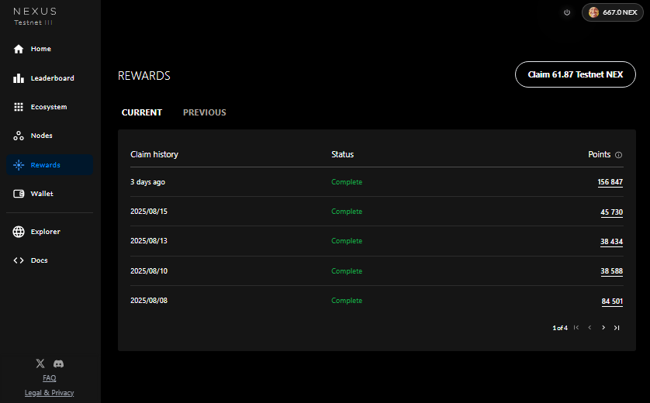Select the Rewards menu item
The width and height of the screenshot is (650, 403).
pos(50,165)
